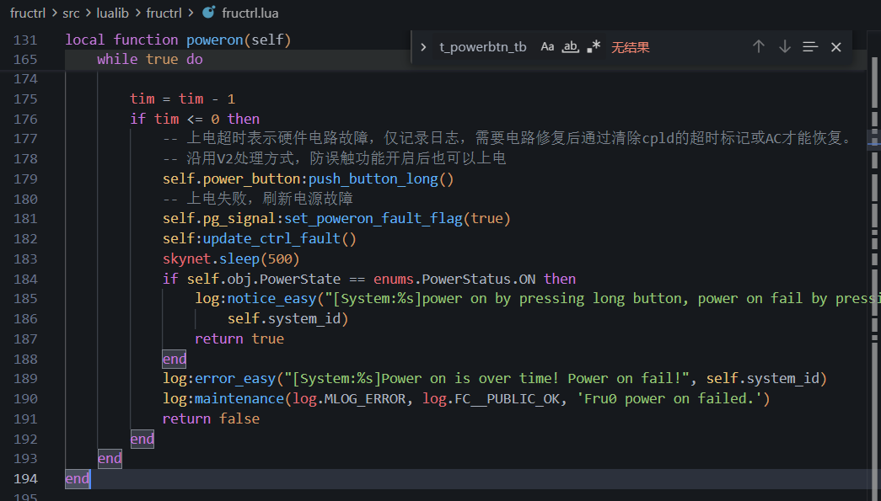Click 'tim = tim - 1' statement

(182, 99)
